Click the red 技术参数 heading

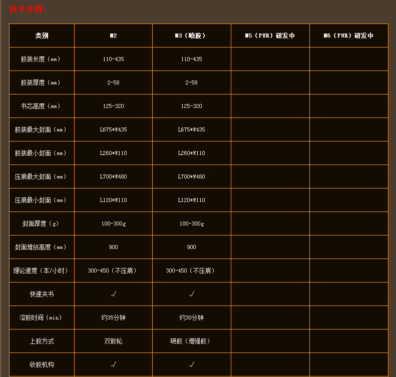click(28, 9)
